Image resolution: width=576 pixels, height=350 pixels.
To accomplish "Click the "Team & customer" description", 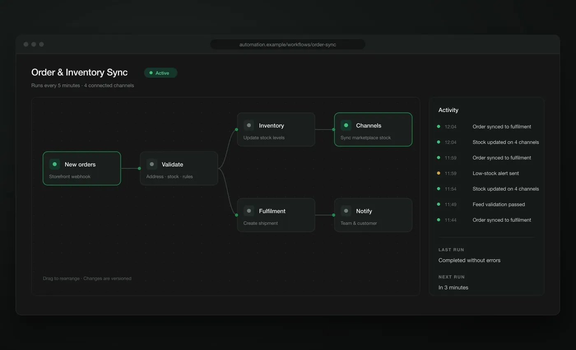I will [359, 223].
